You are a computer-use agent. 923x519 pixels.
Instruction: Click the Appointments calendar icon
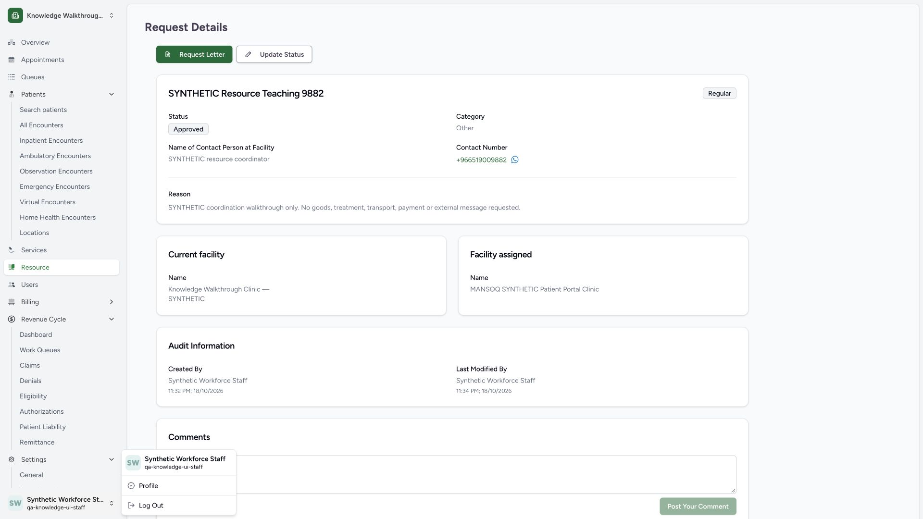click(x=12, y=60)
